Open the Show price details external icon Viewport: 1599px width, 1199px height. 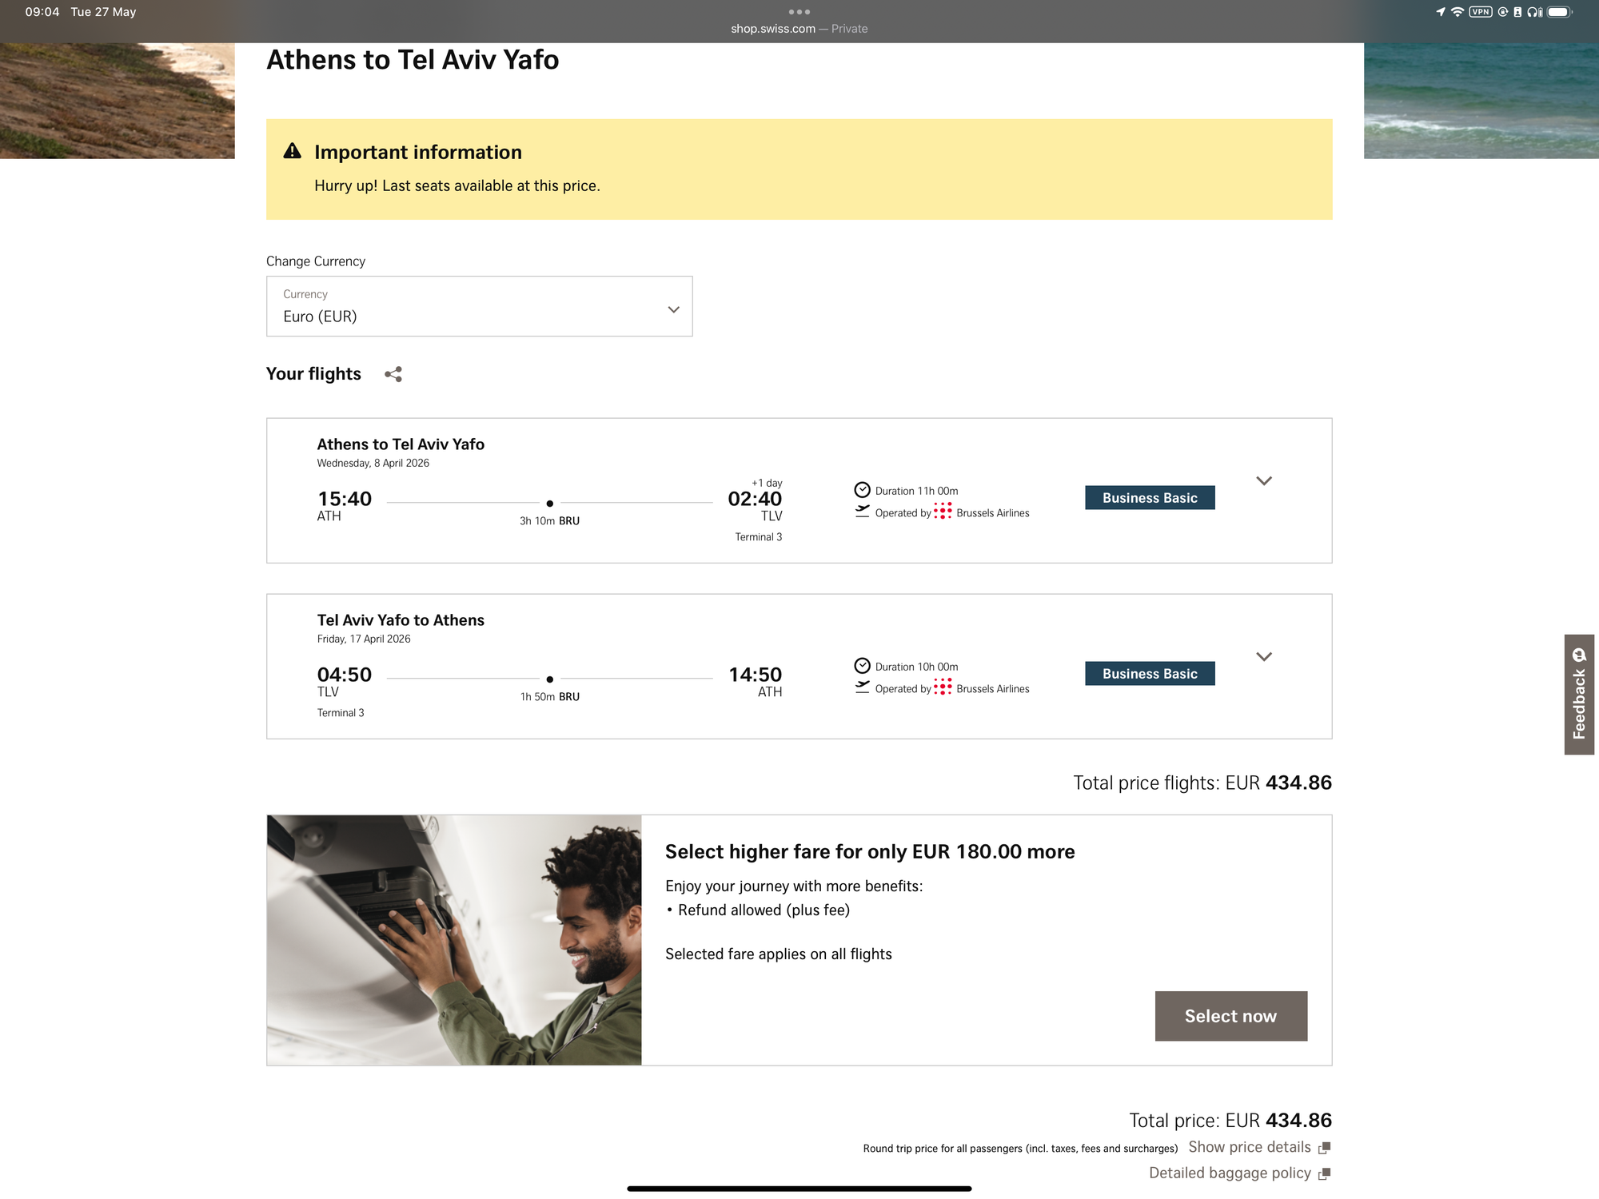[x=1324, y=1148]
